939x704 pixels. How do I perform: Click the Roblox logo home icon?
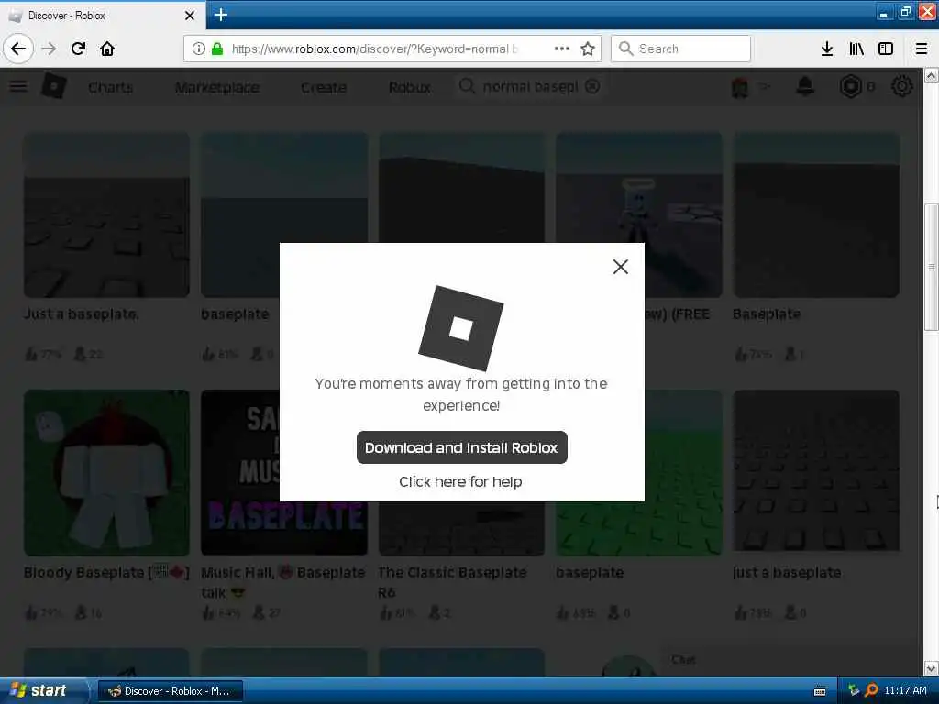(x=54, y=87)
